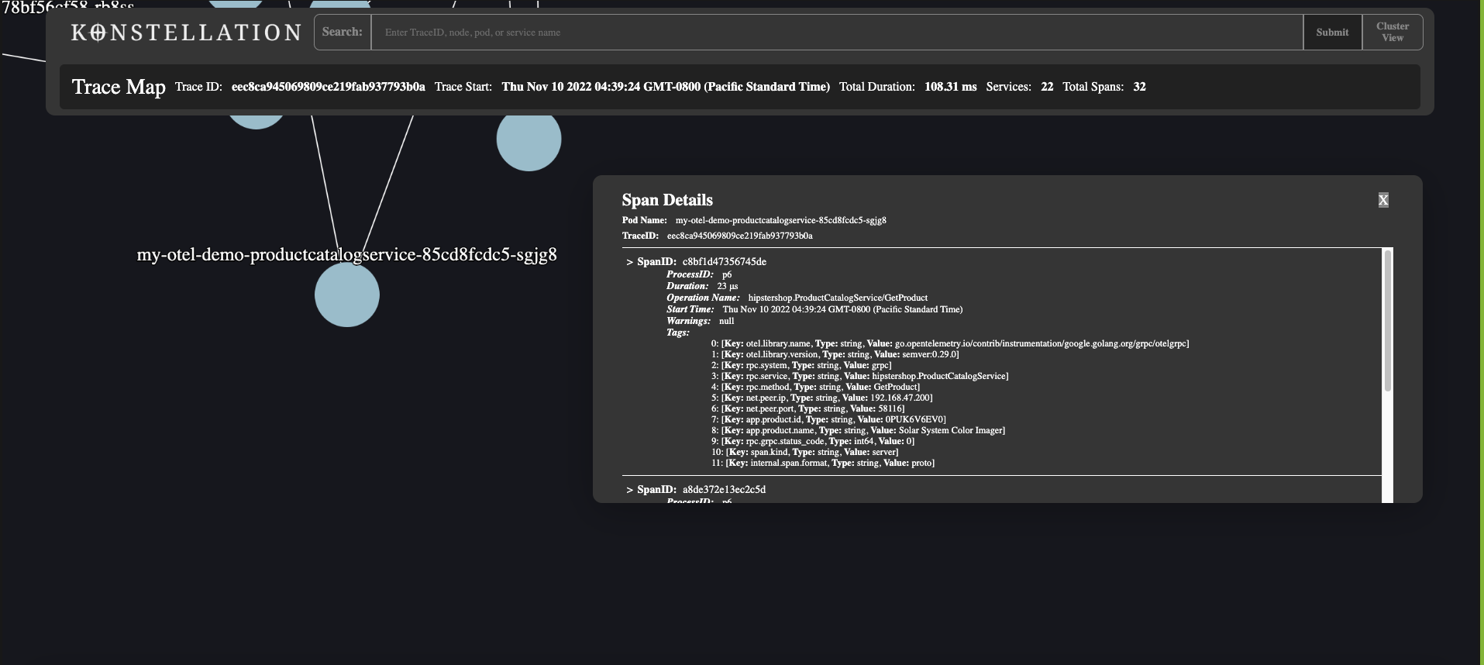Click the Warnings null value
1484x665 pixels.
tap(726, 321)
